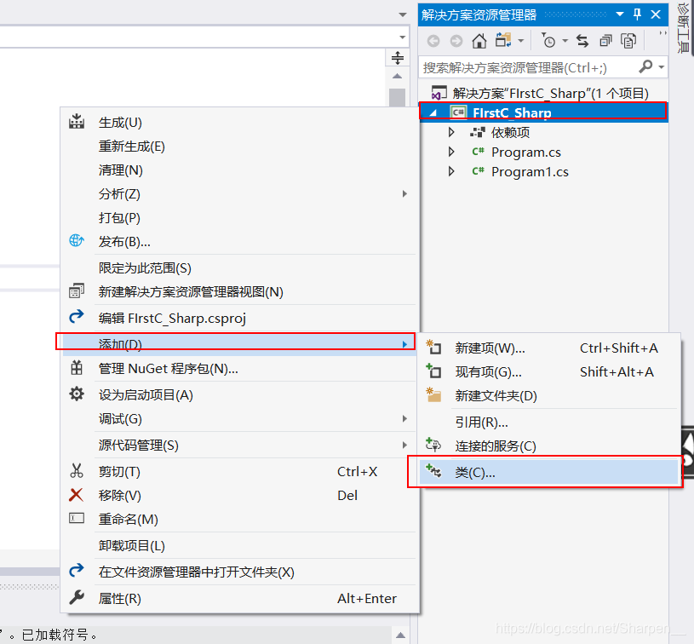The image size is (694, 644).
Task: Open the pending changes filter dropdown arrow
Action: pos(565,41)
